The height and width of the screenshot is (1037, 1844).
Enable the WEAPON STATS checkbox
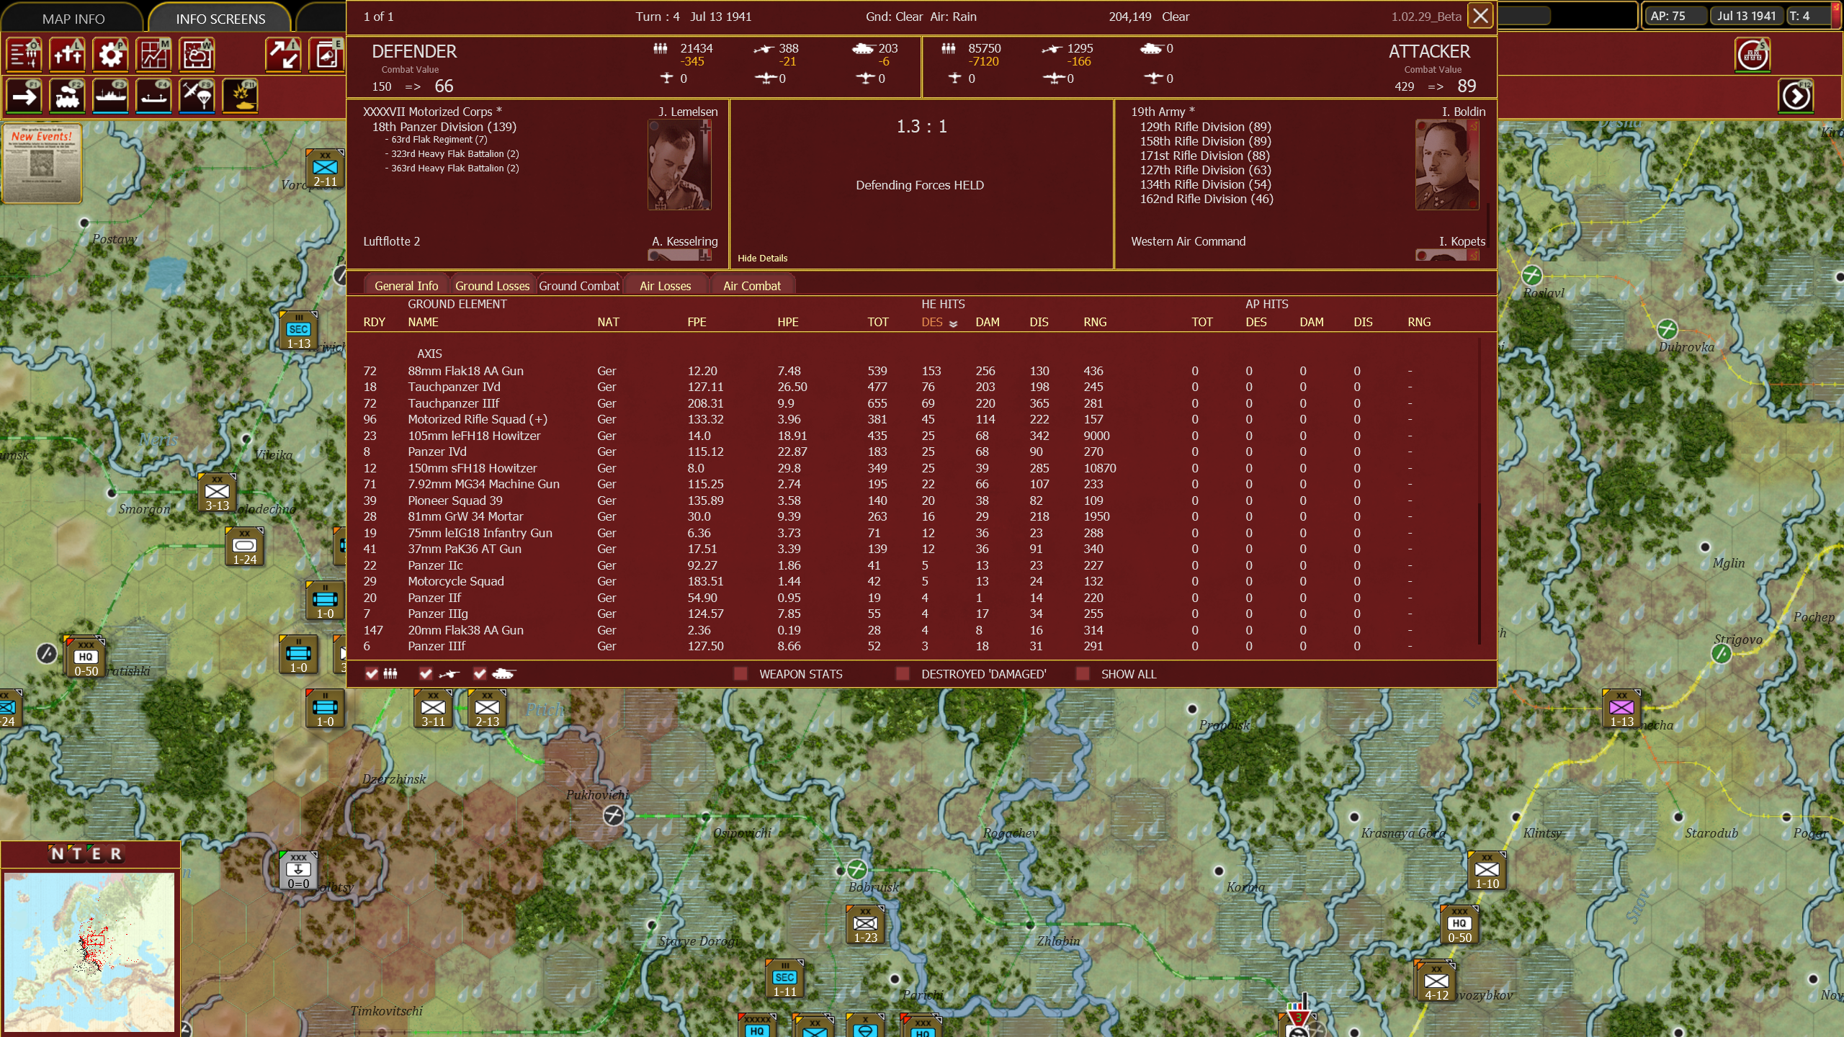[740, 674]
